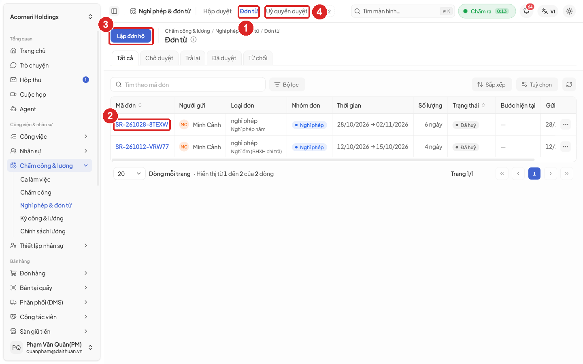Image resolution: width=583 pixels, height=364 pixels.
Task: Refresh the request list icon
Action: [569, 85]
